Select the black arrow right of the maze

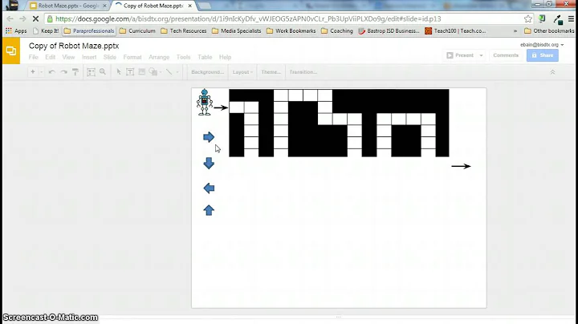(x=461, y=166)
